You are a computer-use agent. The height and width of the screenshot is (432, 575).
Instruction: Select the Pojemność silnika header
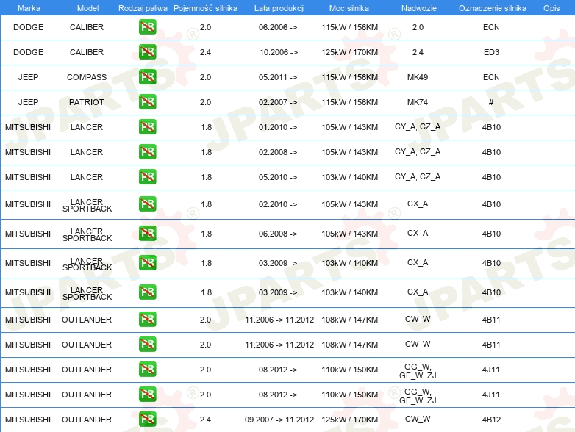pos(205,7)
